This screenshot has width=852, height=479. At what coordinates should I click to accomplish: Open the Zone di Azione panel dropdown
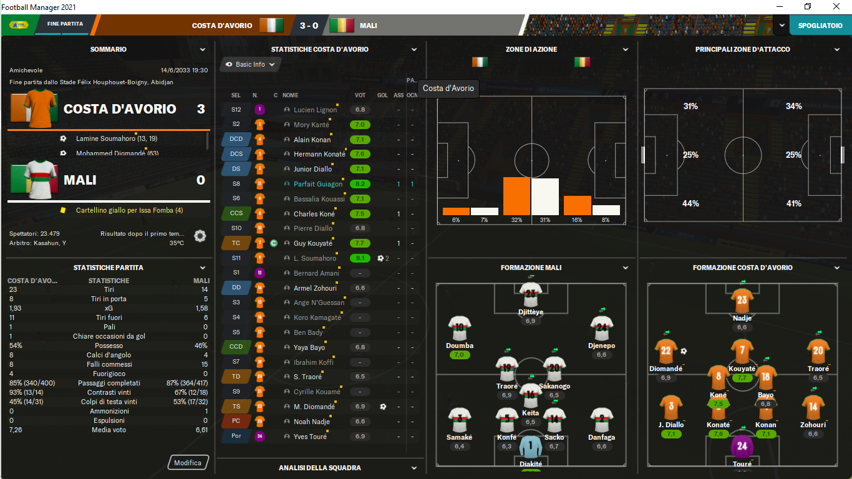click(x=626, y=49)
